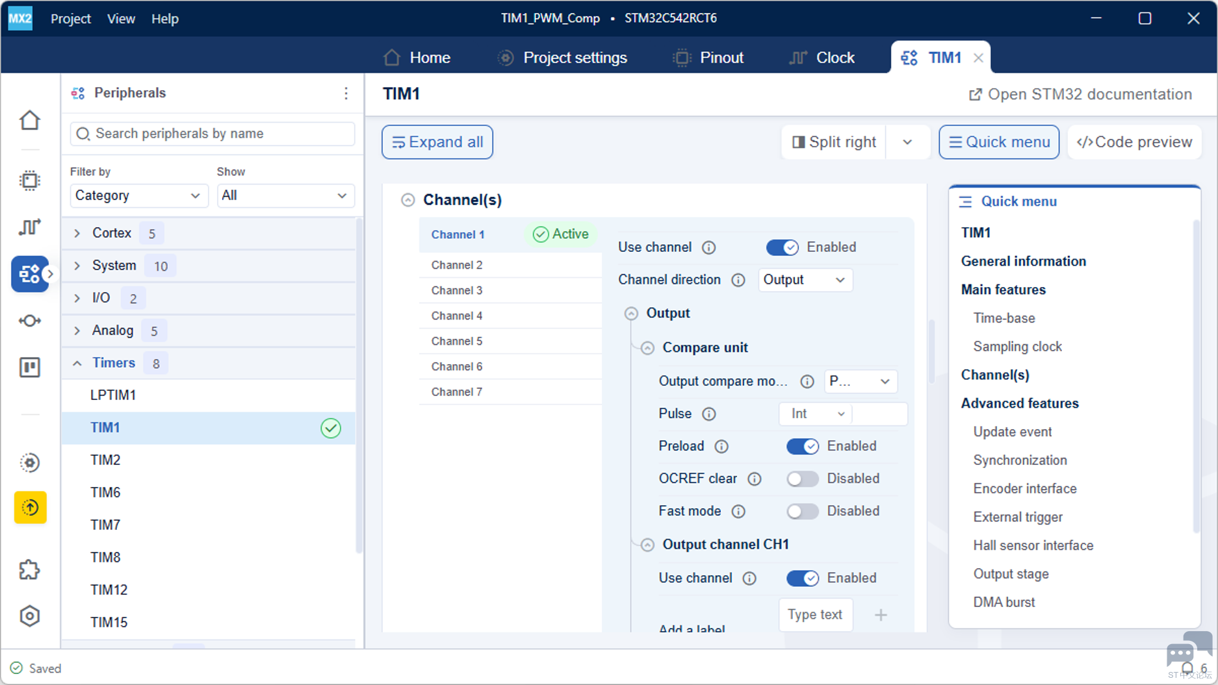This screenshot has width=1218, height=685.
Task: Open the Pinout chip icon in the left sidebar
Action: coord(30,181)
